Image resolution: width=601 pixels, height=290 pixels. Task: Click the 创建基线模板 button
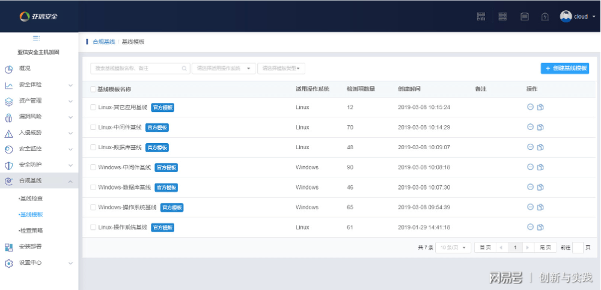pos(564,69)
